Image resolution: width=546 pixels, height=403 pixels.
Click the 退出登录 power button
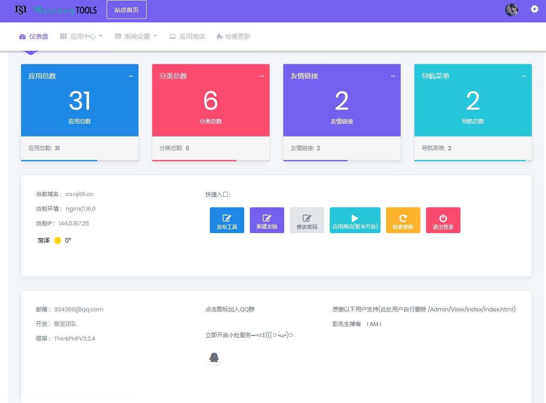pos(443,220)
